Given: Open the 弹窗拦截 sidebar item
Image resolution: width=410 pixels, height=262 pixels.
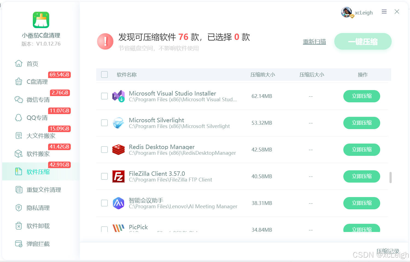Looking at the screenshot, I should [41, 244].
